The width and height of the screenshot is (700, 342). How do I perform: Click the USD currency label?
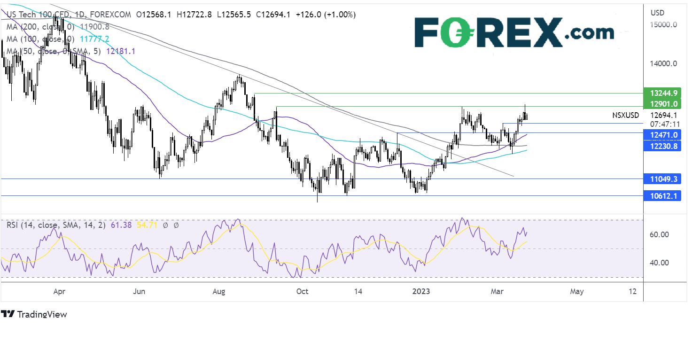[658, 12]
